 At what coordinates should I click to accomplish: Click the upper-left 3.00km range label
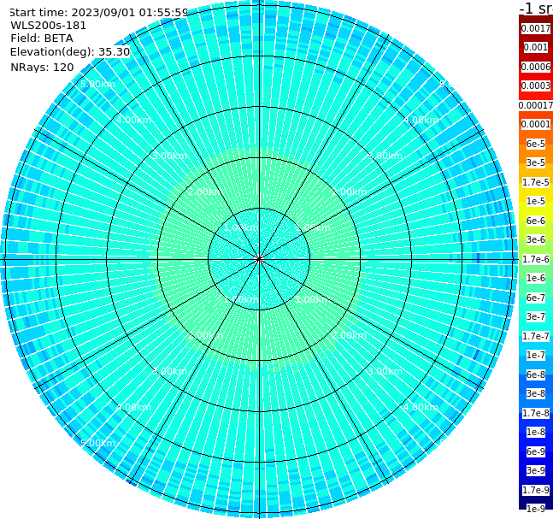[x=169, y=156]
